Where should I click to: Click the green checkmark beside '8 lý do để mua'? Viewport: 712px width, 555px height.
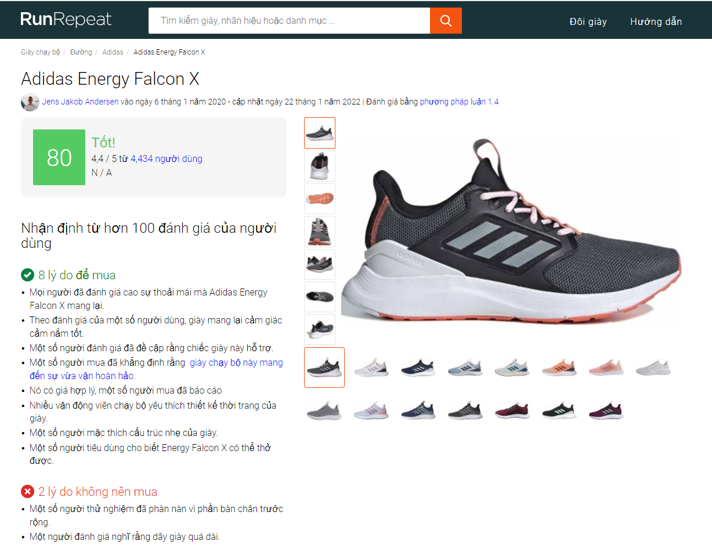(x=27, y=275)
